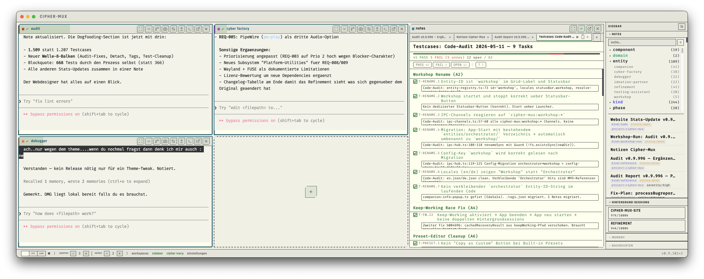Open workspaces from the status bar

click(140, 254)
